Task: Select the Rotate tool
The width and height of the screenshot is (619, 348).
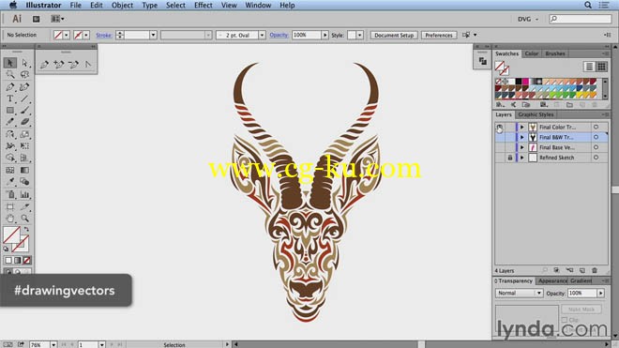Action: click(x=10, y=134)
